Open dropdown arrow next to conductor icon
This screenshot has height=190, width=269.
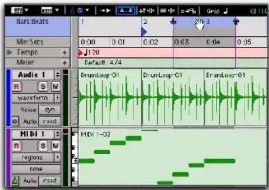coord(87,10)
